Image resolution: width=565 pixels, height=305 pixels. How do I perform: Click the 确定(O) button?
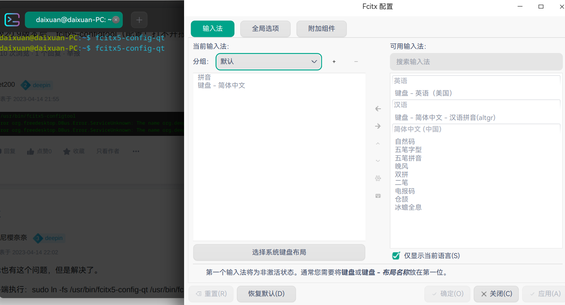pyautogui.click(x=447, y=294)
